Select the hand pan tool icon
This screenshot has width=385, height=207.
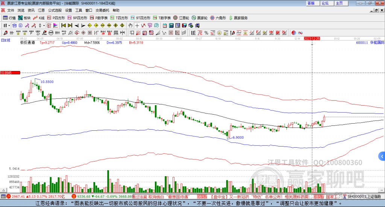(x=131, y=26)
